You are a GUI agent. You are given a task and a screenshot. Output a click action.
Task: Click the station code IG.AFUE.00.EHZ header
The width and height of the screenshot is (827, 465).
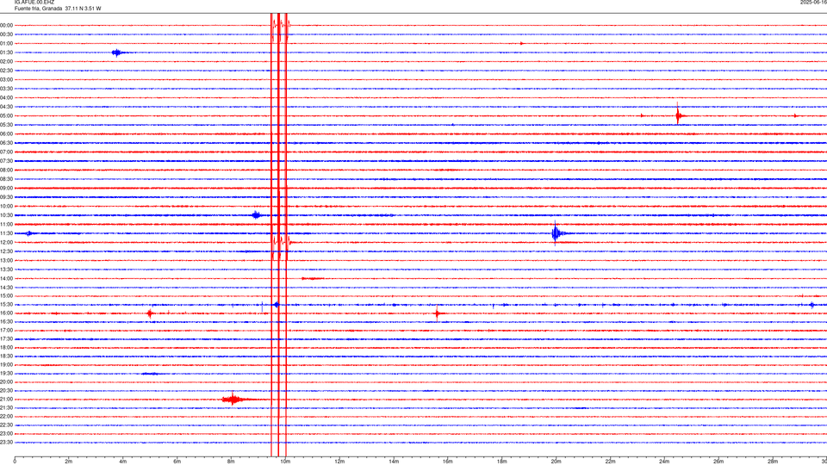tap(34, 2)
